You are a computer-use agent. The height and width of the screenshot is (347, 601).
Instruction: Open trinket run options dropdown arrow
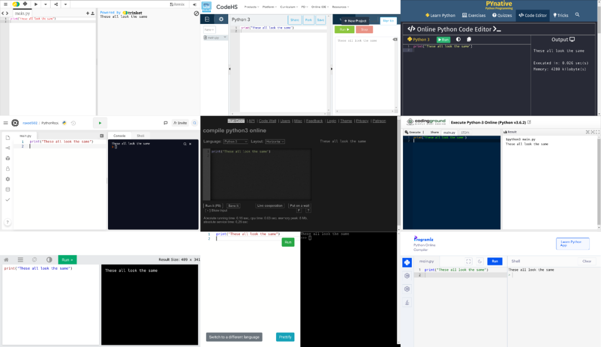(x=45, y=4)
